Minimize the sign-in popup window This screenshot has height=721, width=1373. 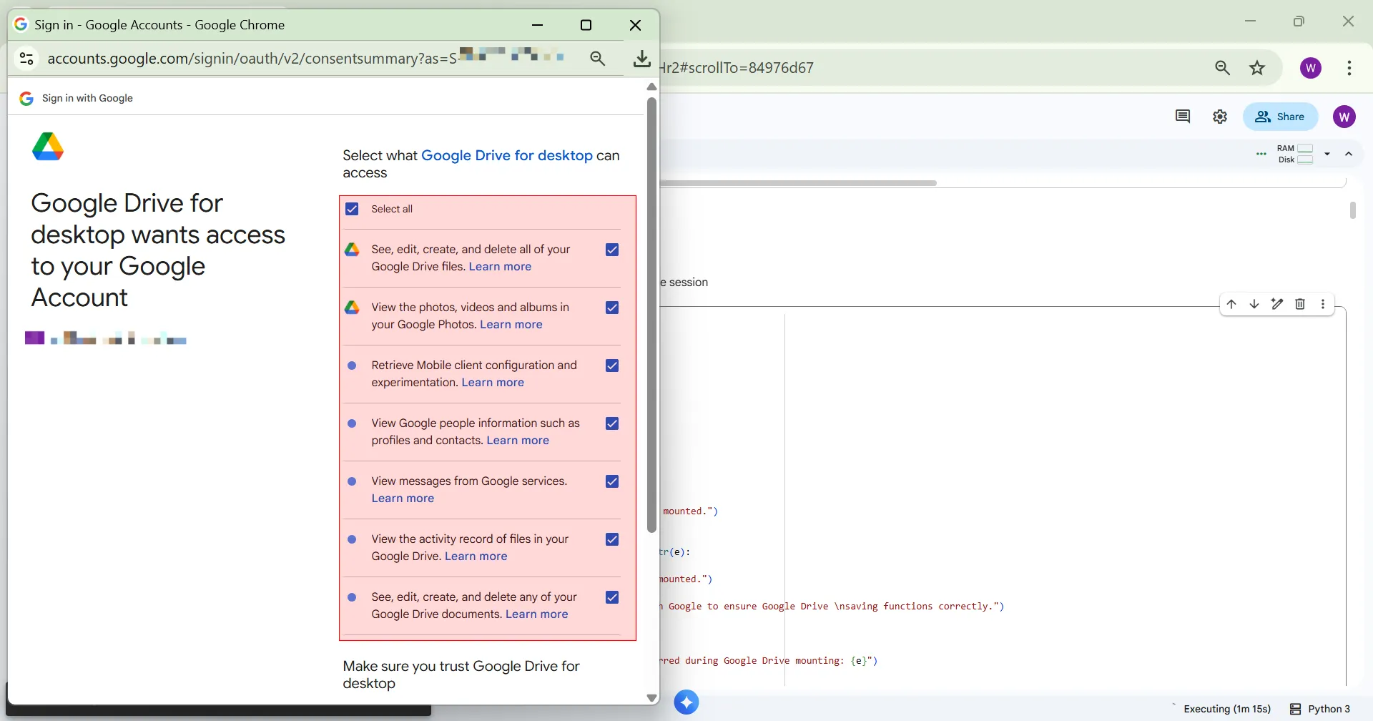(538, 25)
